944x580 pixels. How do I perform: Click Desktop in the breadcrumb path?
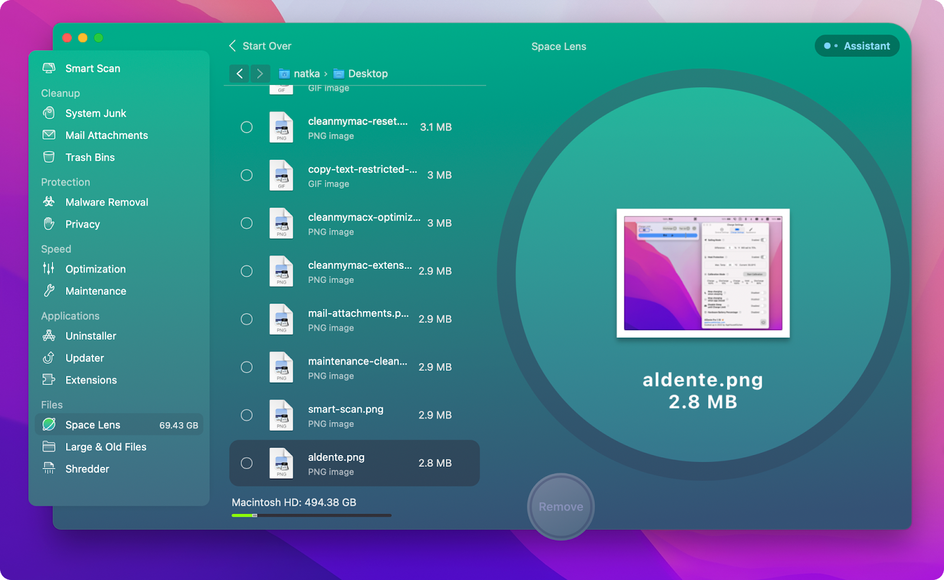pyautogui.click(x=368, y=74)
